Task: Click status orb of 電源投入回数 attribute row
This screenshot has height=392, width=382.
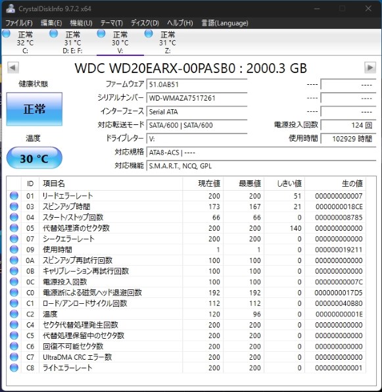Action: click(14, 282)
